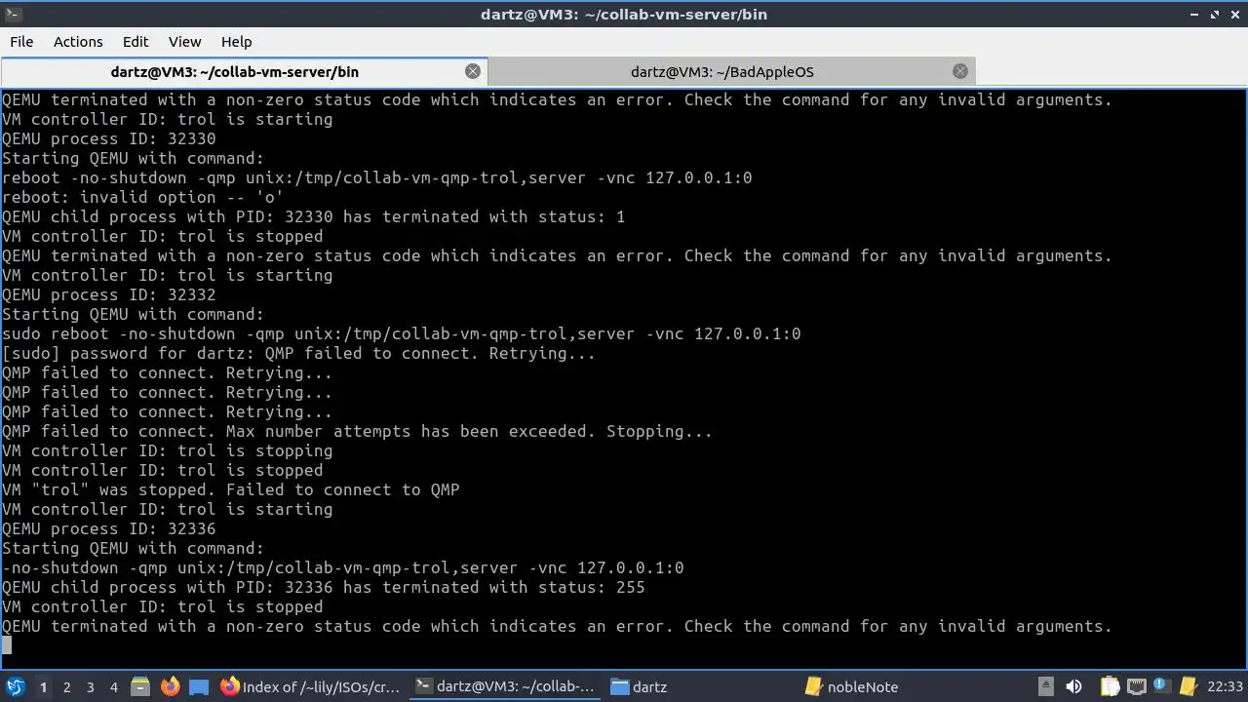Click the show desktop icon

coord(199,686)
